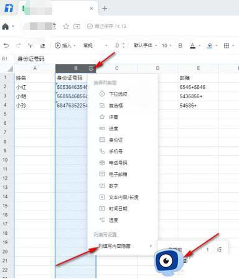Viewport: 239px width, 279px height.
Task: Open 列填写内容隐藏 submenu
Action: pyautogui.click(x=123, y=246)
